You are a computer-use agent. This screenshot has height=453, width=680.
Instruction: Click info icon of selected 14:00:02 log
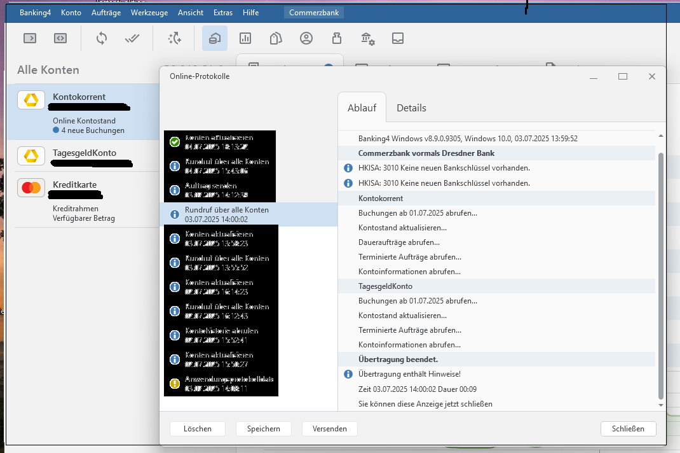coord(175,214)
